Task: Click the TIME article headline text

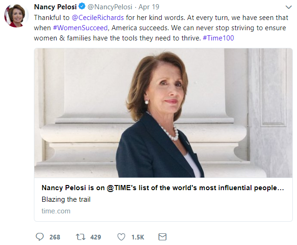Action: point(162,188)
